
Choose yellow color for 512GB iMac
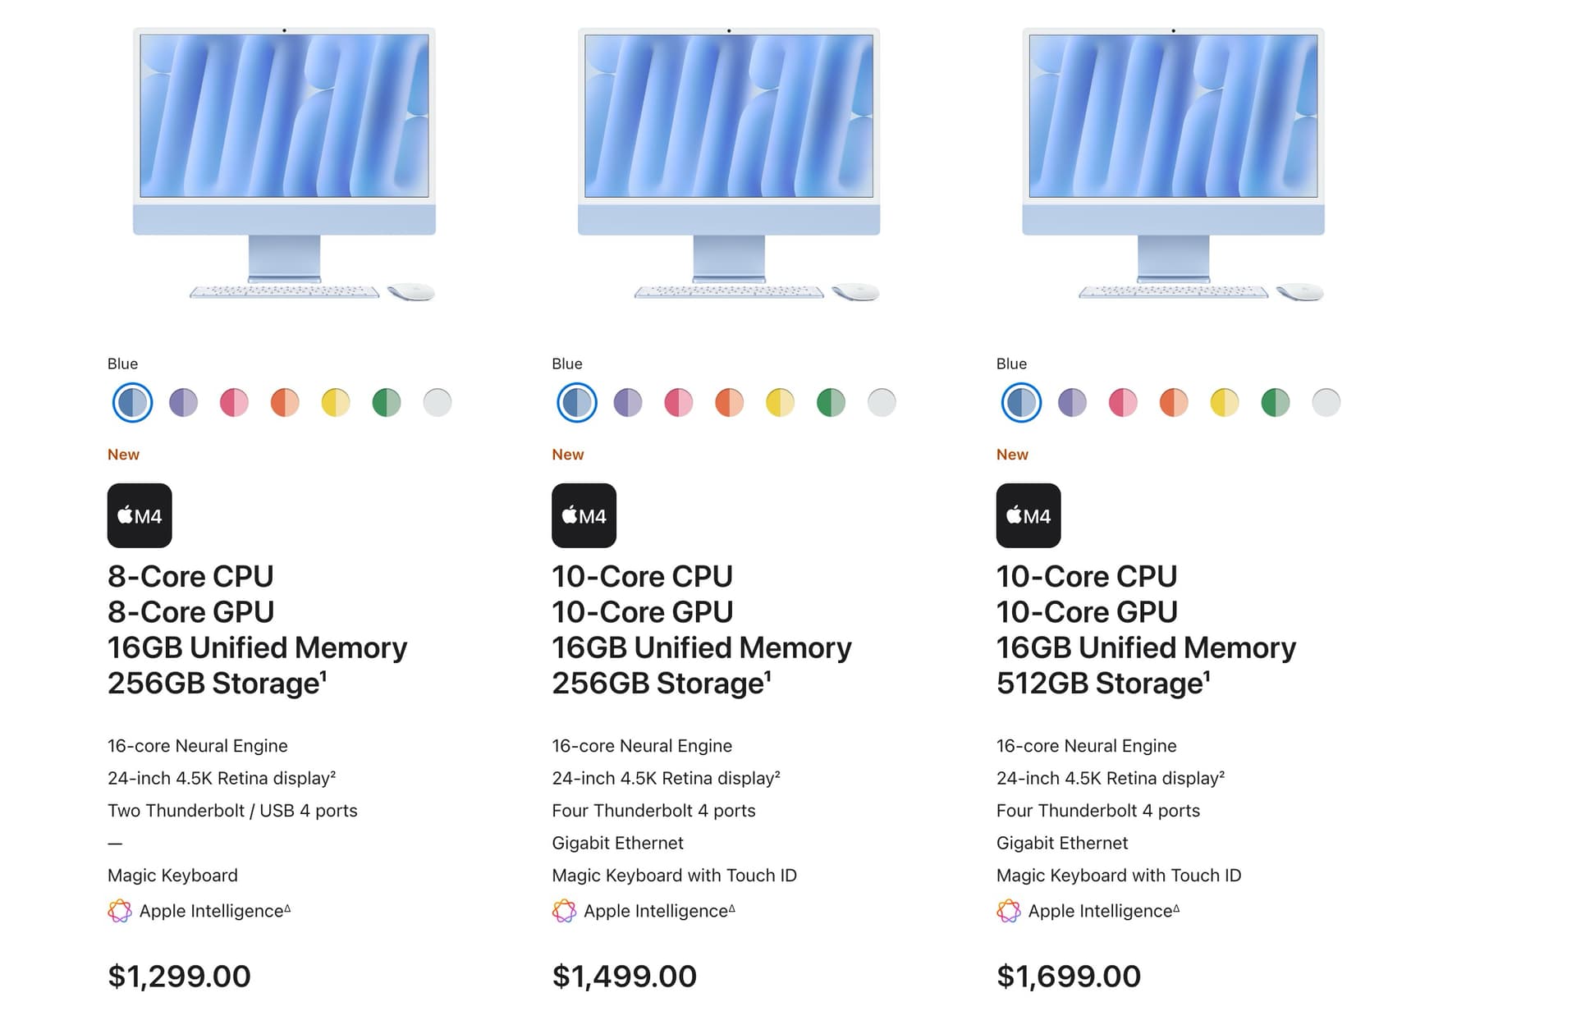point(1225,403)
